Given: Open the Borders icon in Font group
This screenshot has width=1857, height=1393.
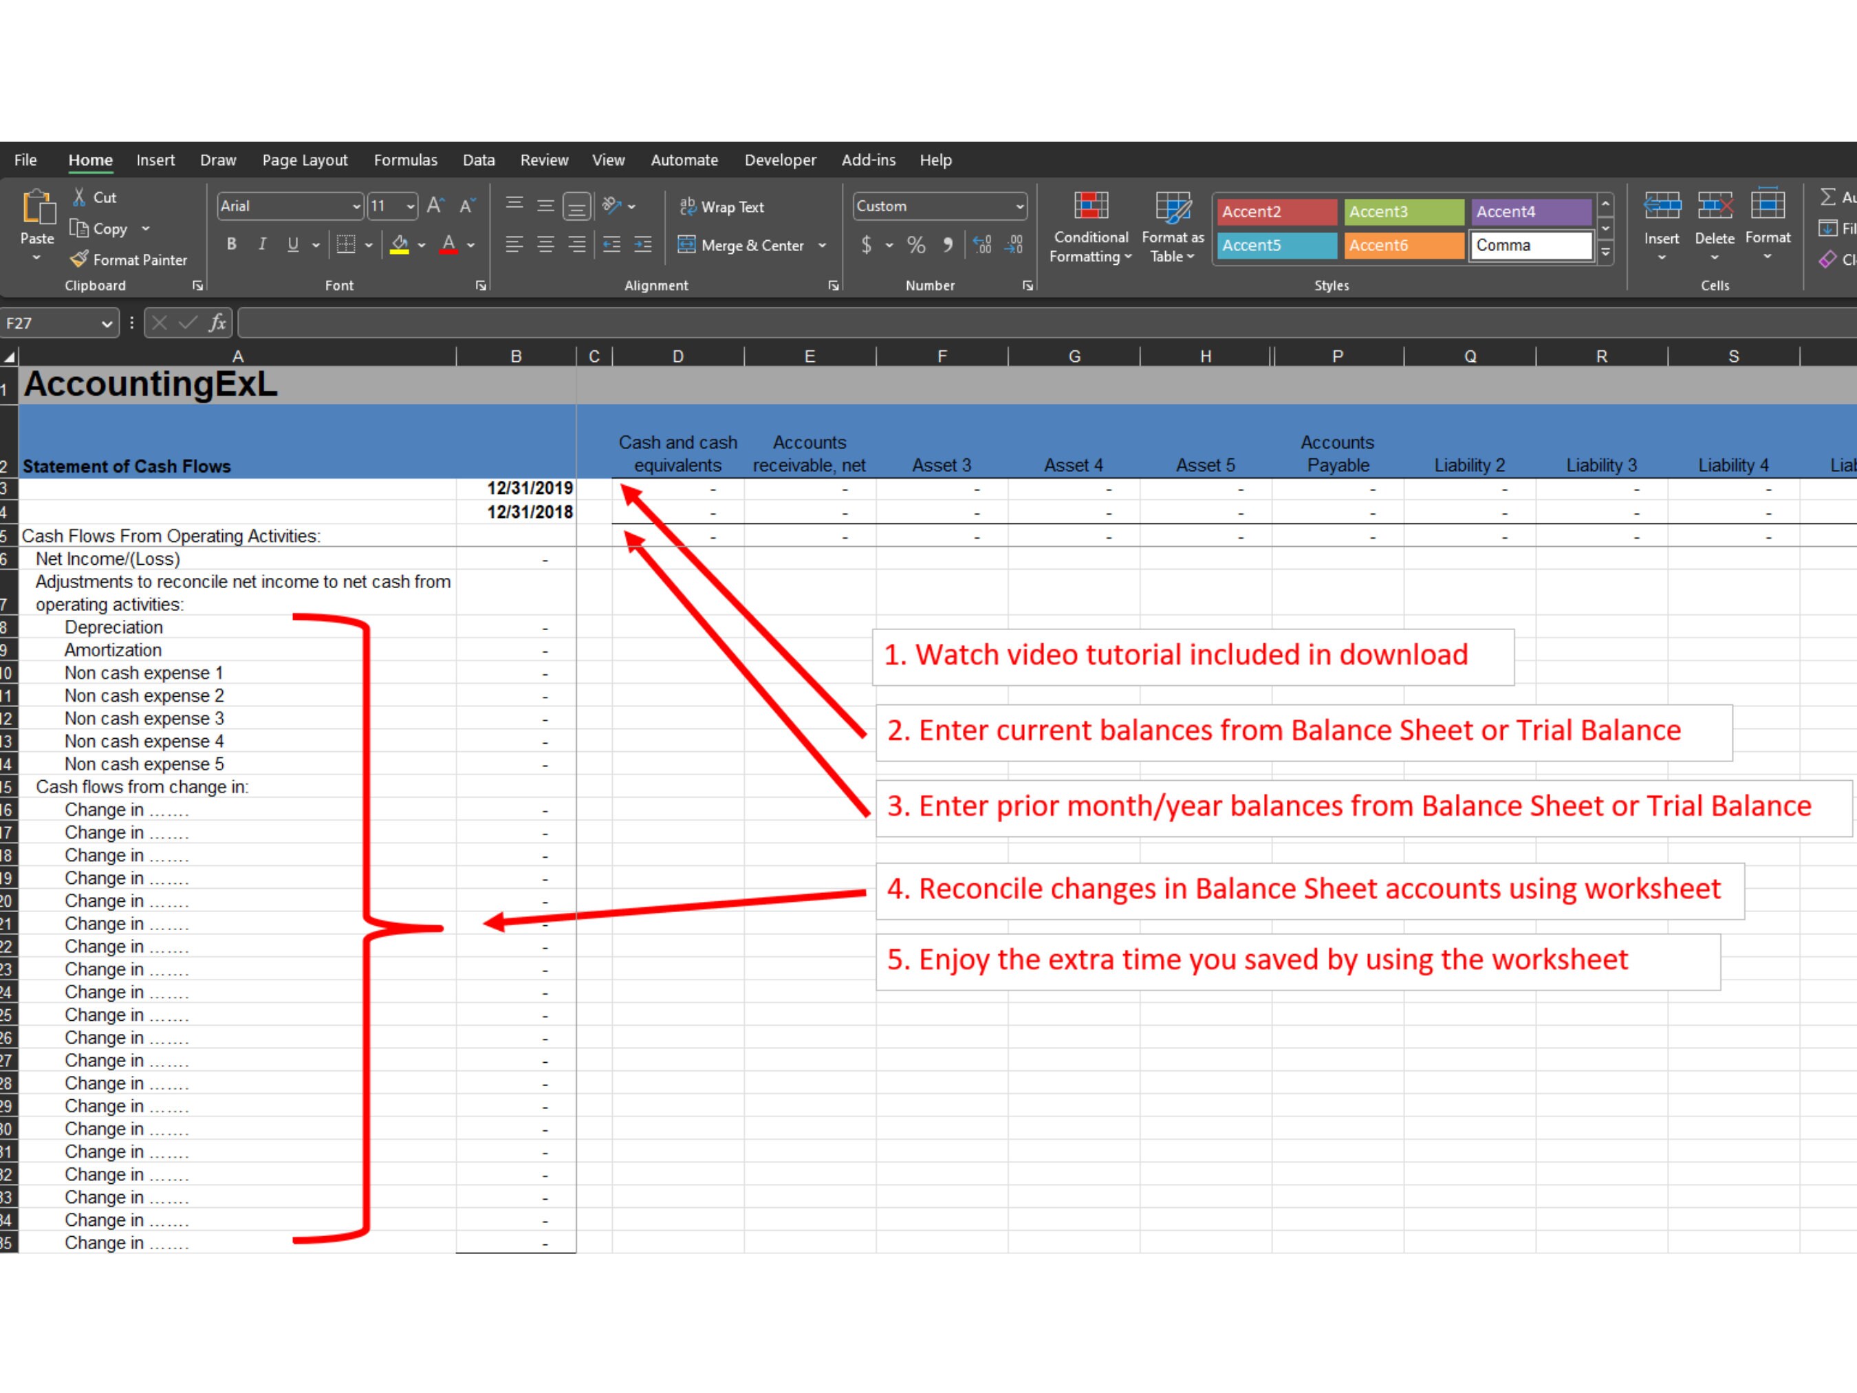Looking at the screenshot, I should click(x=346, y=244).
